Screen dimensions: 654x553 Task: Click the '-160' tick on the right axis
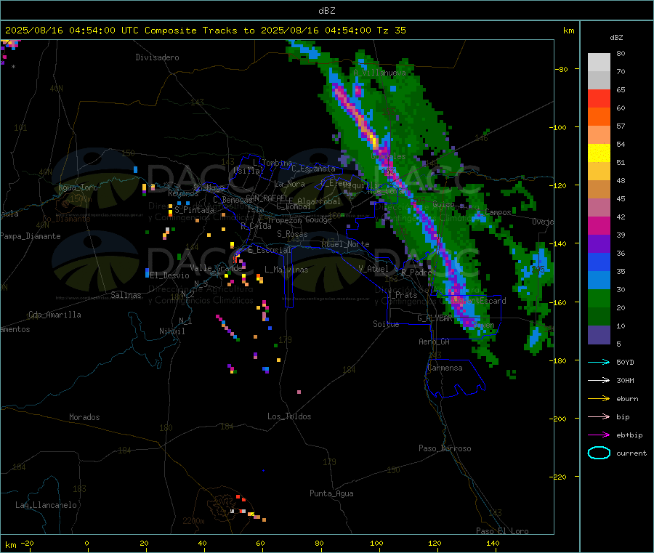point(560,302)
